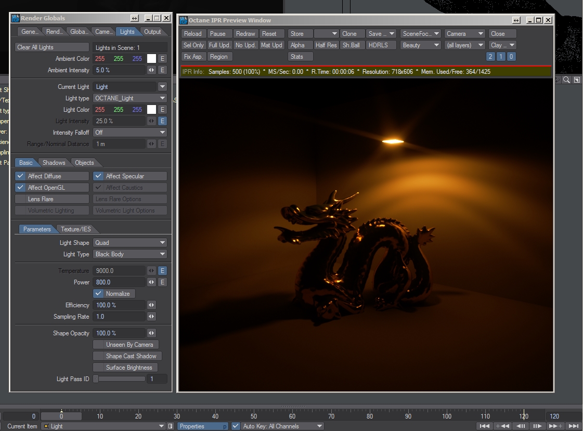Expand the Beauty render pass dropdown
The image size is (583, 431).
pyautogui.click(x=421, y=45)
